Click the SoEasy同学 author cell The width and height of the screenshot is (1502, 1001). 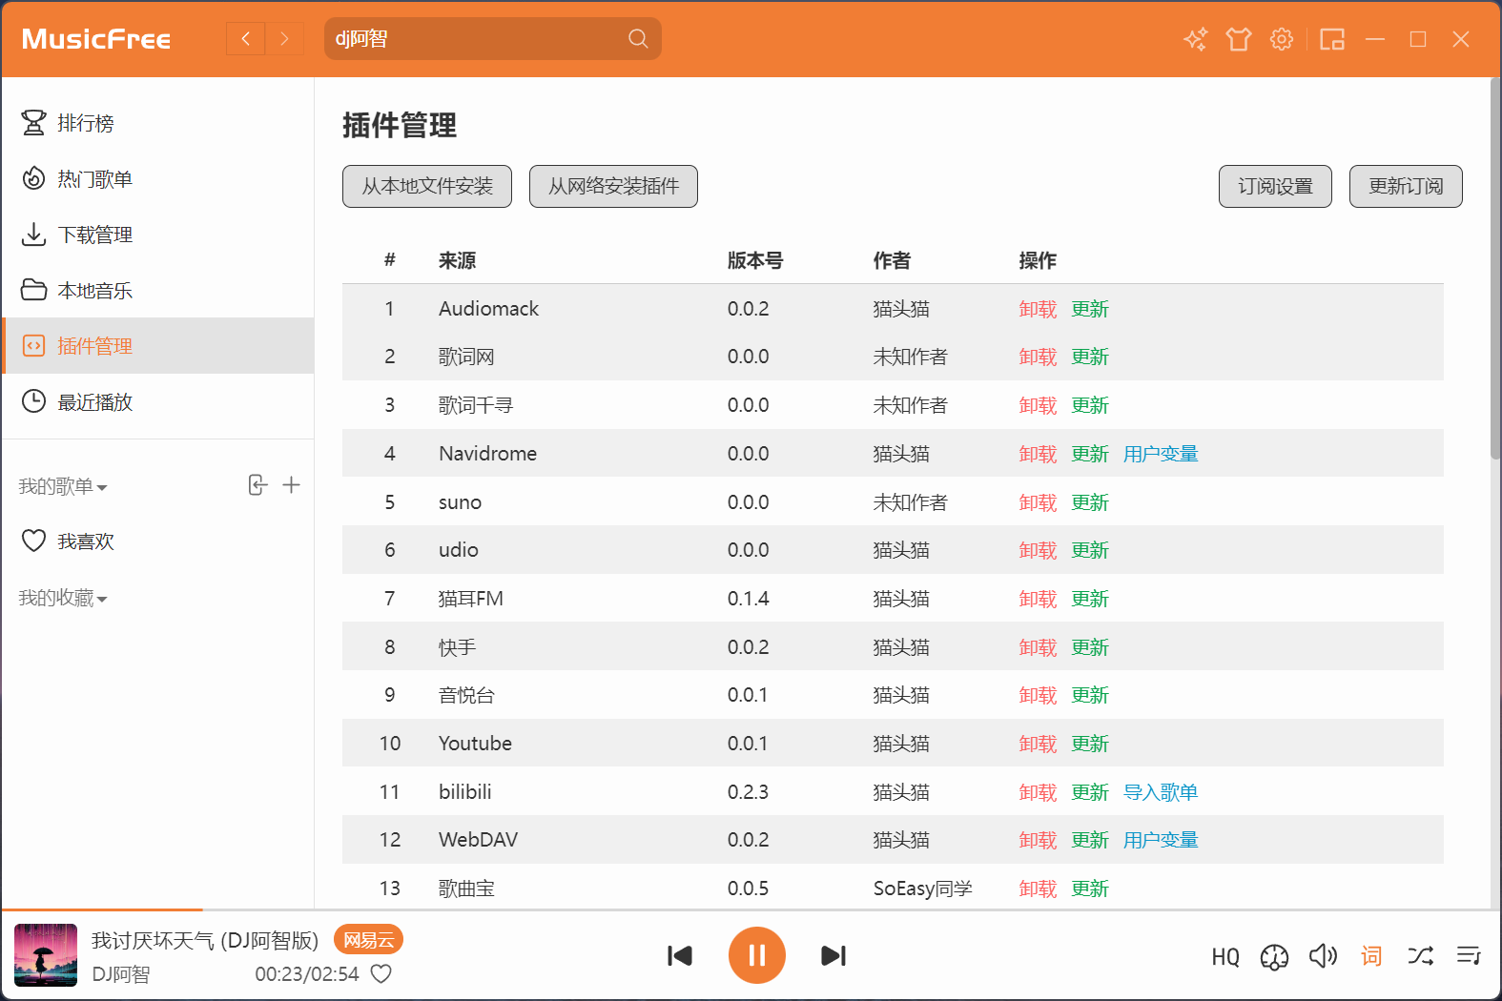[x=923, y=889]
